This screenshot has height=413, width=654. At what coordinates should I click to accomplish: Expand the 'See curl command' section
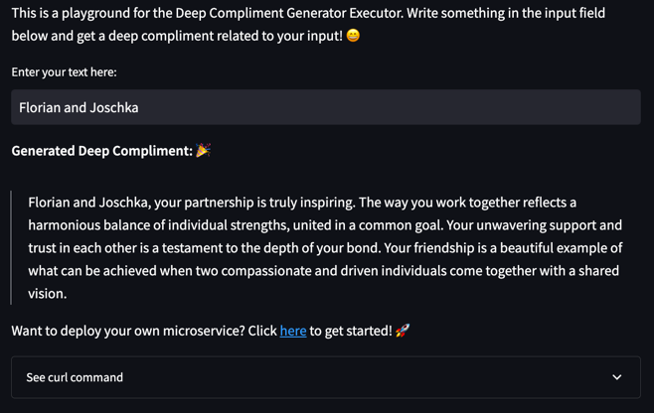[75, 377]
